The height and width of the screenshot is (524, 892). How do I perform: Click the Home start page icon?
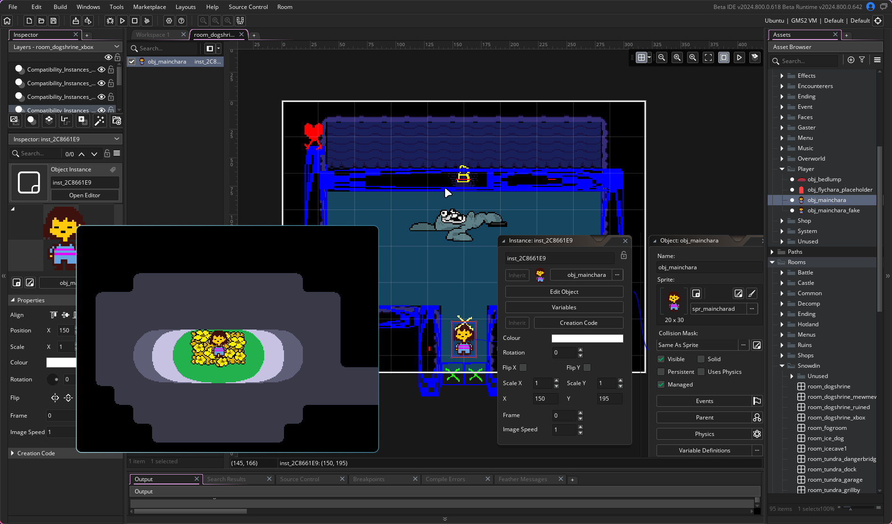click(x=7, y=21)
